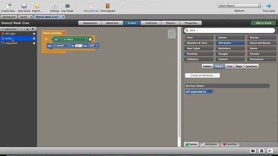Open the Import toolbar icon

point(37,6)
